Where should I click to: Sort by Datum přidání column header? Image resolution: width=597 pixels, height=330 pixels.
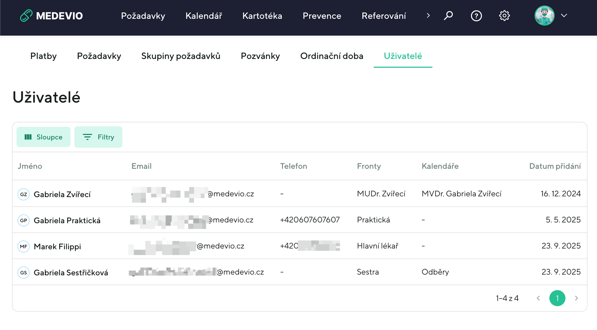pyautogui.click(x=555, y=166)
